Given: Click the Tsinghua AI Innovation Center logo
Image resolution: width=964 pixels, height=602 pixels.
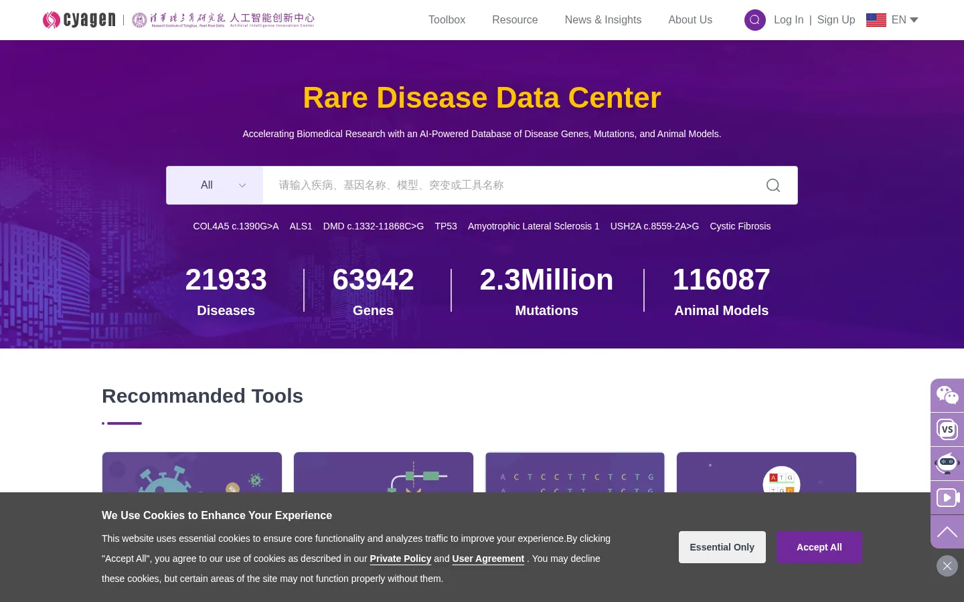Looking at the screenshot, I should pyautogui.click(x=223, y=20).
